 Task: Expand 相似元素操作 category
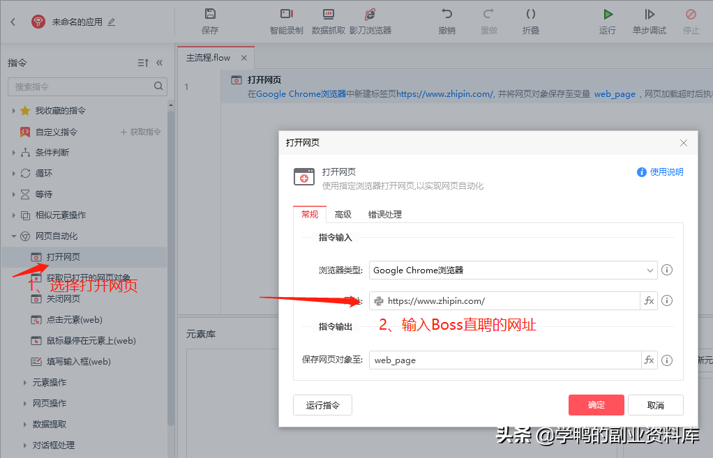point(14,215)
